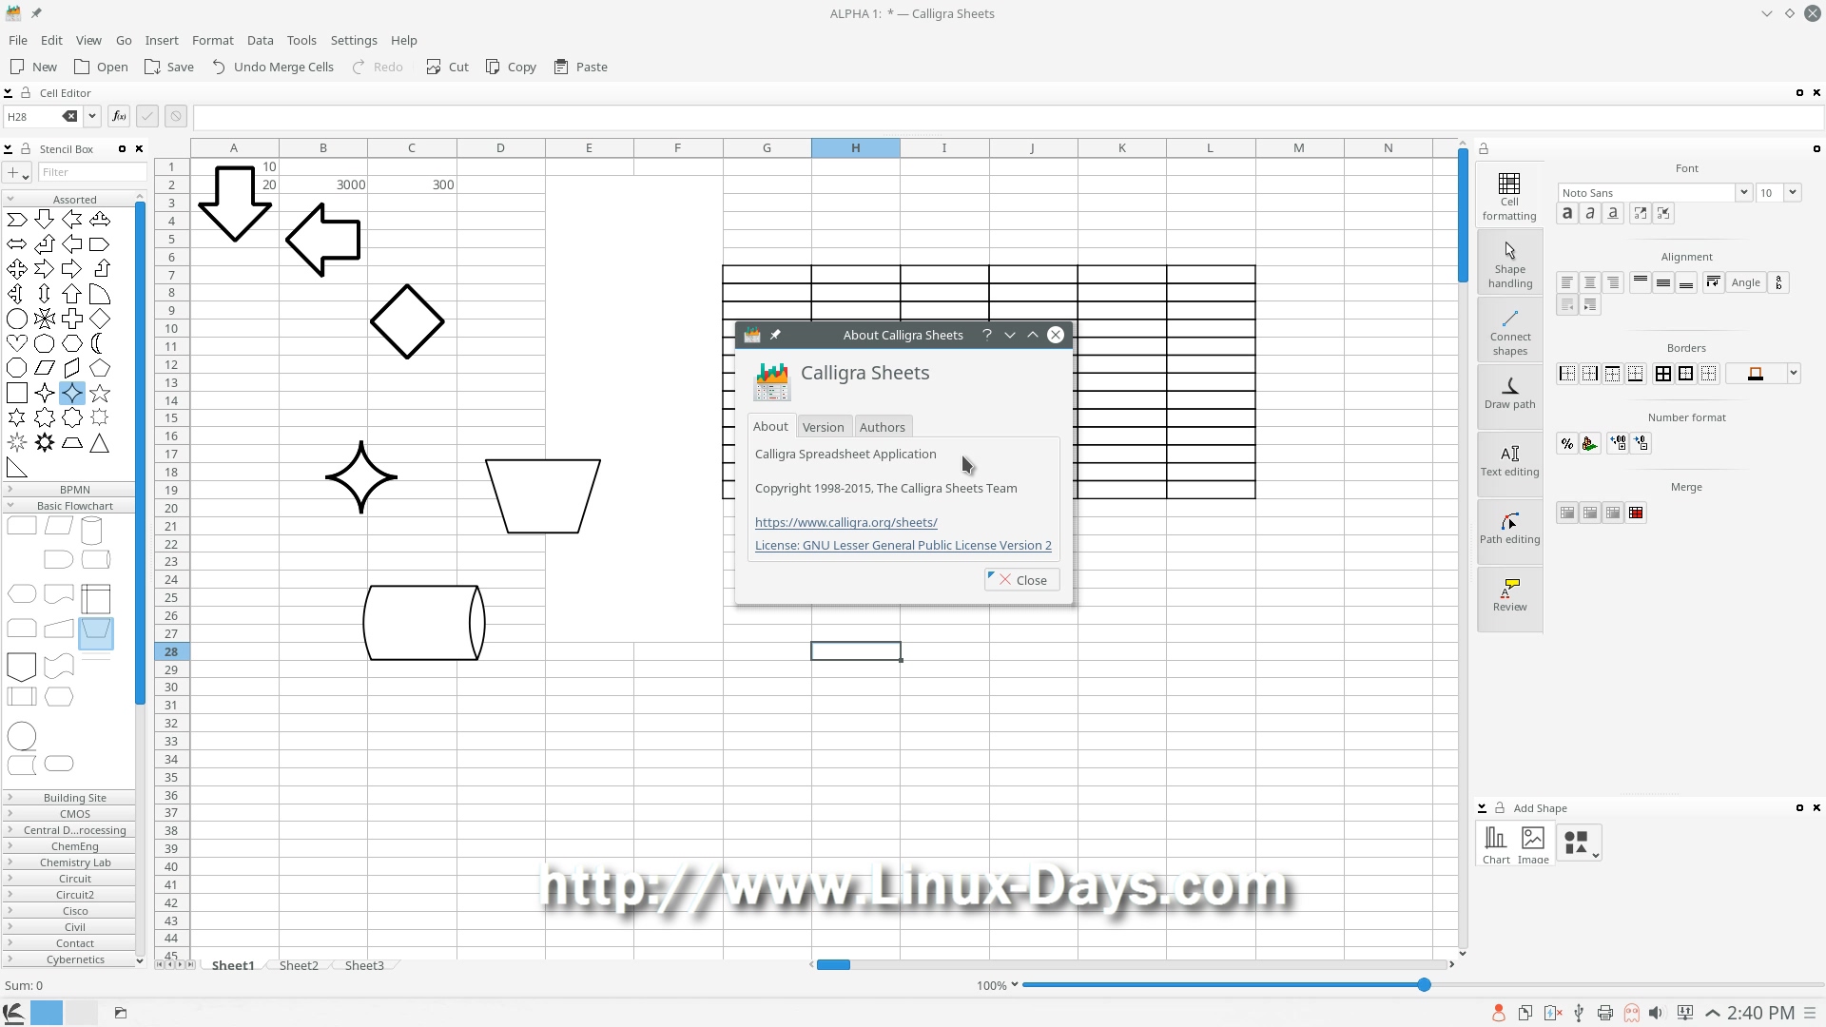1826x1027 pixels.
Task: Click the dissociate cells red icon
Action: [x=1636, y=513]
